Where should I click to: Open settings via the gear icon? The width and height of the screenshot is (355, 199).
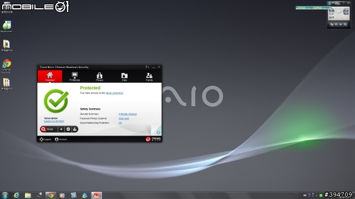[68, 129]
